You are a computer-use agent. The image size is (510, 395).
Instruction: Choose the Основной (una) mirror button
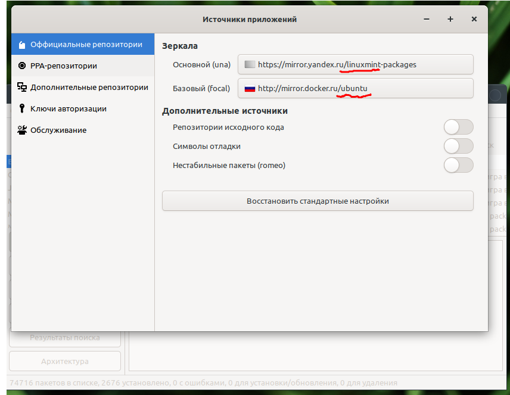point(356,64)
